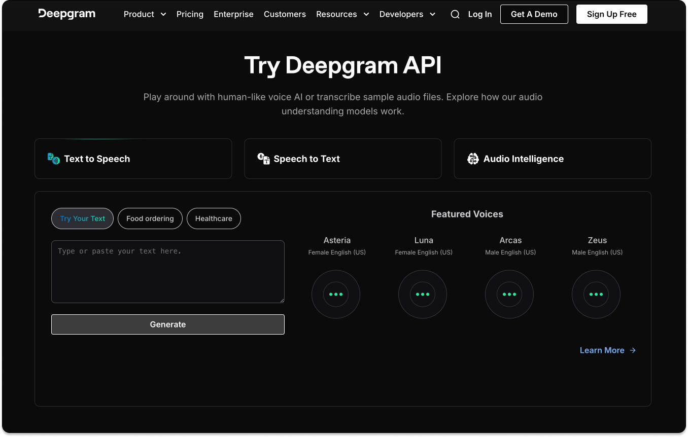Click the Sign Up Free button

[612, 14]
